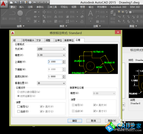Click the layer color swatch in layer dropdown
This screenshot has width=143, height=134.
tap(130, 12)
